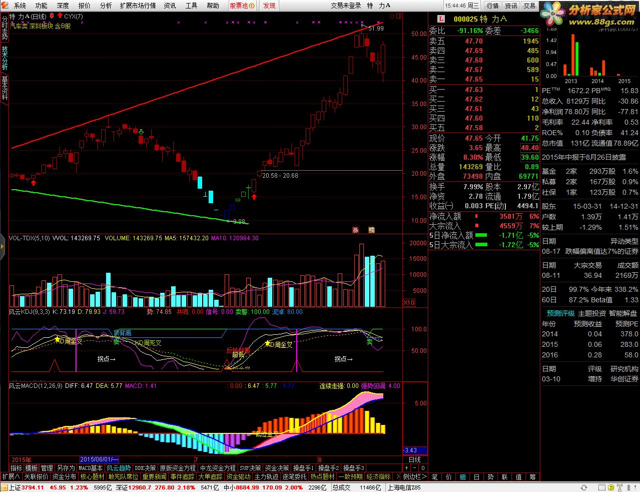Click the 资讯 button at top right
The height and width of the screenshot is (492, 640).
(511, 6)
